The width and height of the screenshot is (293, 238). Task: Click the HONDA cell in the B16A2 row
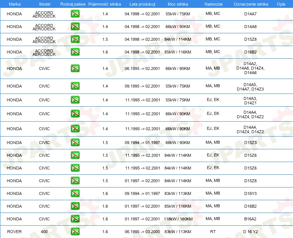click(x=14, y=219)
